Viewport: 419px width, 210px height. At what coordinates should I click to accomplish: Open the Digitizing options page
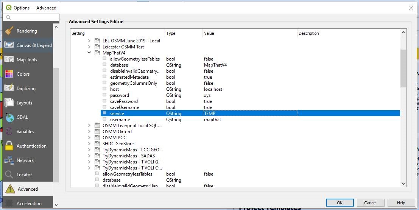(28, 89)
